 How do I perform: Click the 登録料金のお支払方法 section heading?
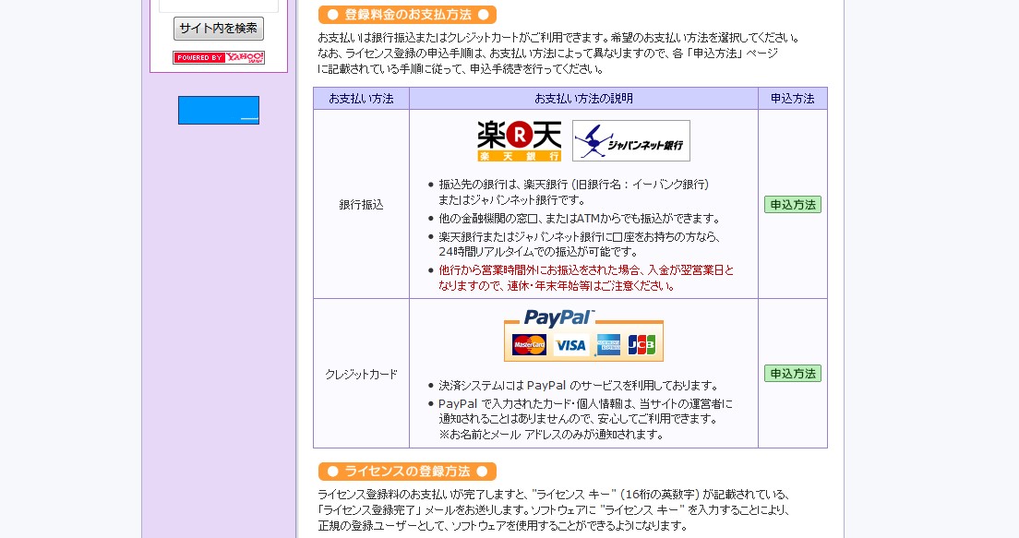coord(407,14)
